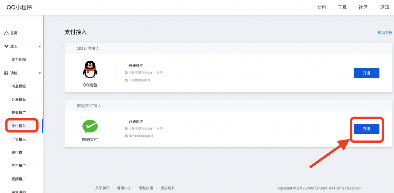Viewport: 394px width, 193px height.
Task: Click the 隐私政策 footer link
Action: (146, 188)
